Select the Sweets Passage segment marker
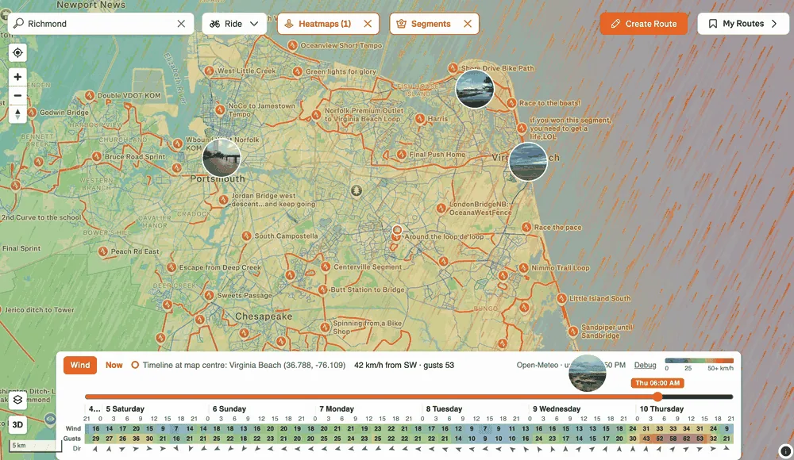Image resolution: width=794 pixels, height=460 pixels. tap(209, 295)
